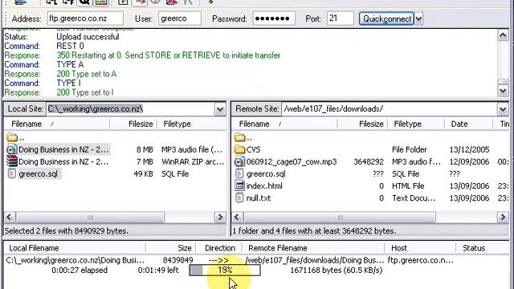The image size is (514, 289).
Task: Select the WinRAR ZIP archive file icon
Action: click(12, 161)
